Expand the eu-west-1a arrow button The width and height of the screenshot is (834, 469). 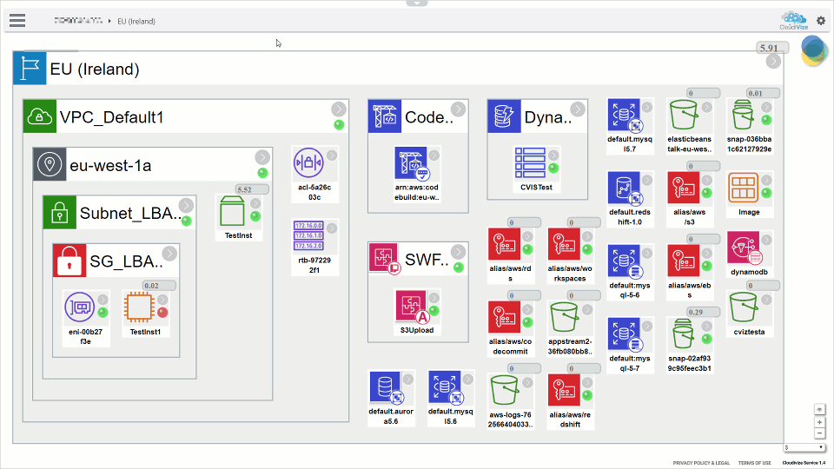coord(261,157)
